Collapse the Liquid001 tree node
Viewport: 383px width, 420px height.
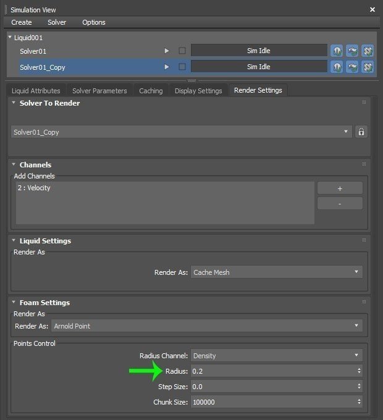pyautogui.click(x=10, y=37)
